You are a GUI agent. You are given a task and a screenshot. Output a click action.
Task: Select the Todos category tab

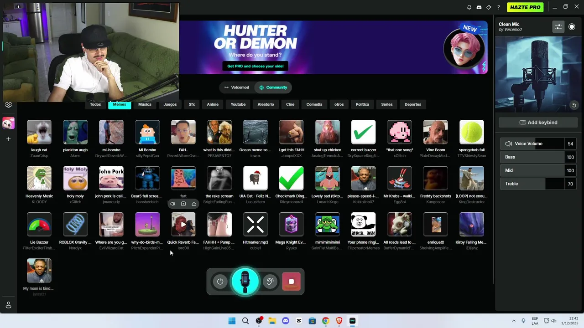point(95,104)
